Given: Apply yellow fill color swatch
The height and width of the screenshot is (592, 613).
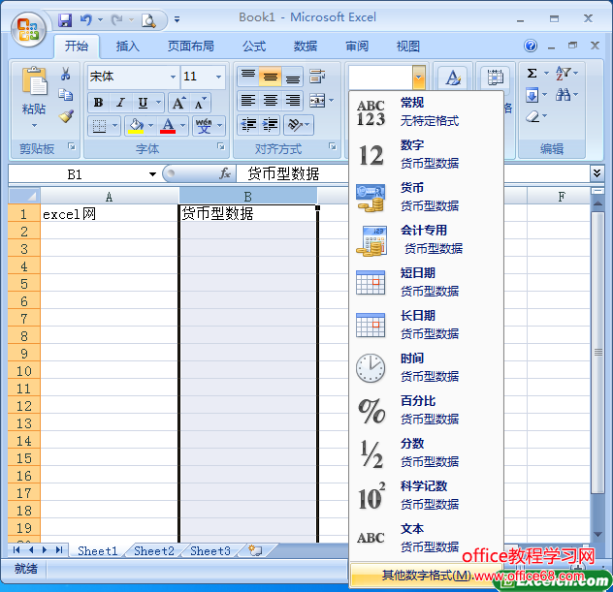Looking at the screenshot, I should click(x=136, y=132).
